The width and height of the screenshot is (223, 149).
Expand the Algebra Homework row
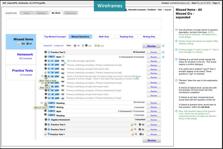click(x=49, y=119)
